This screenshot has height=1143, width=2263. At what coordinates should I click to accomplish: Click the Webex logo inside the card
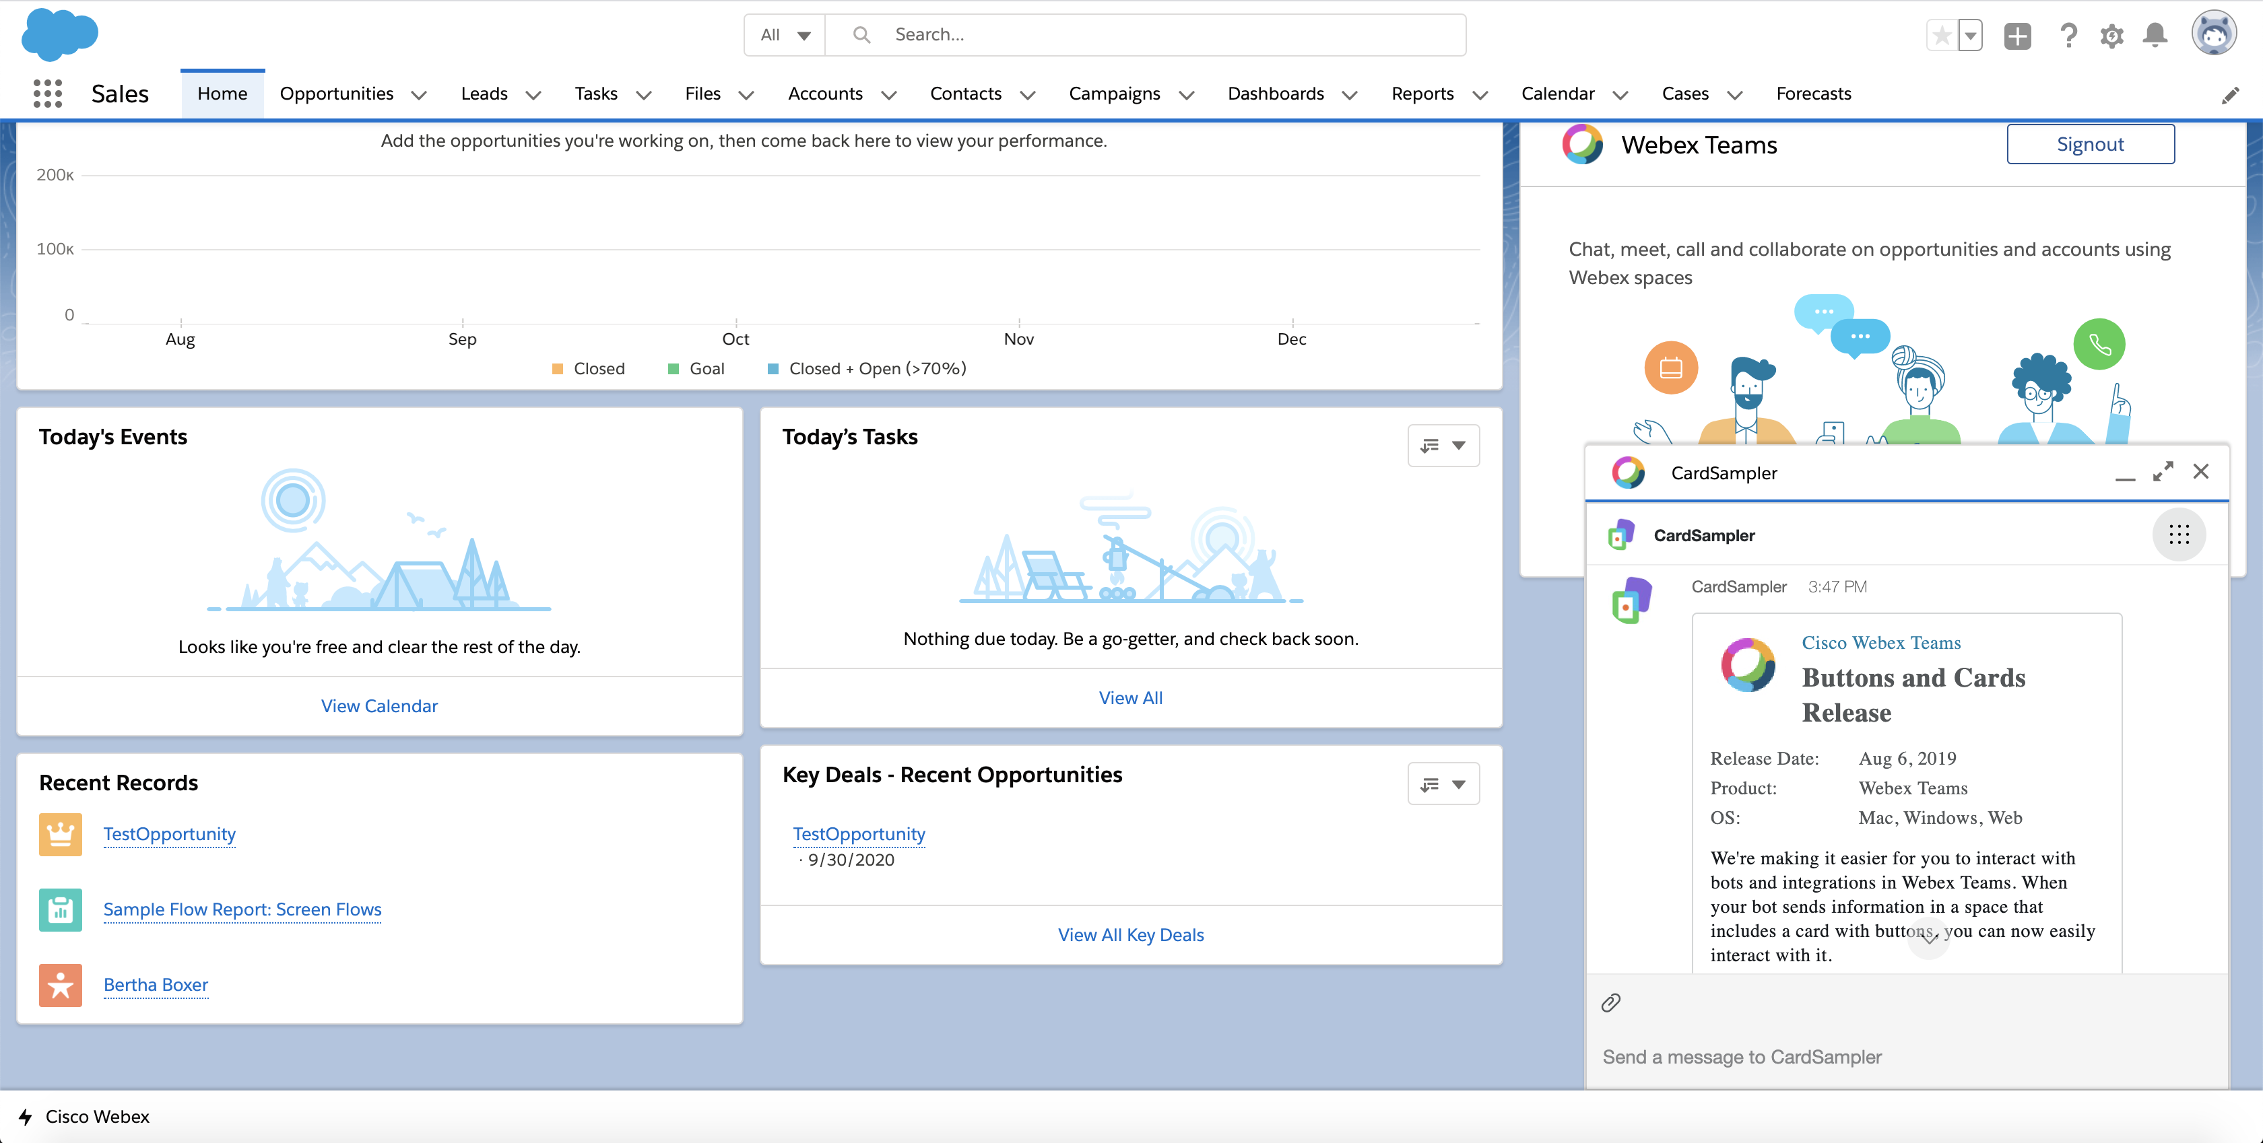pyautogui.click(x=1748, y=664)
